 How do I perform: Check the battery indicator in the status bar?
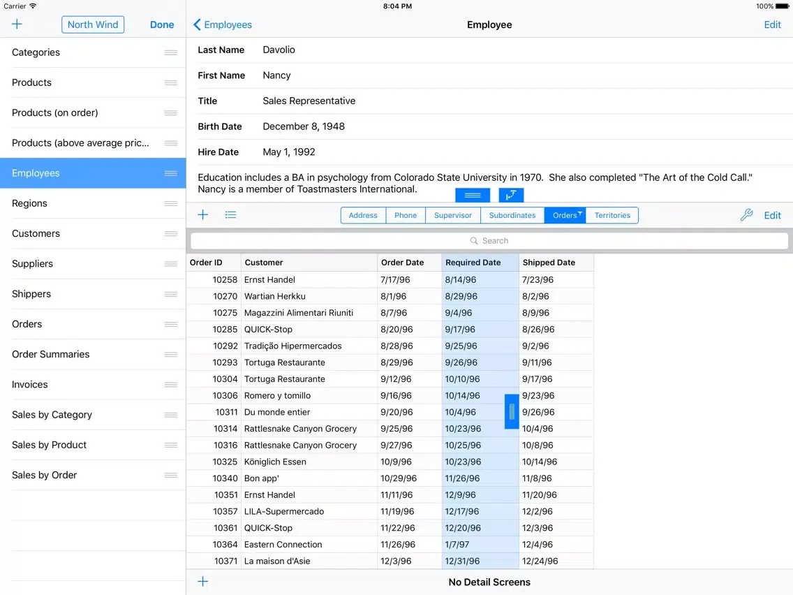pyautogui.click(x=782, y=6)
